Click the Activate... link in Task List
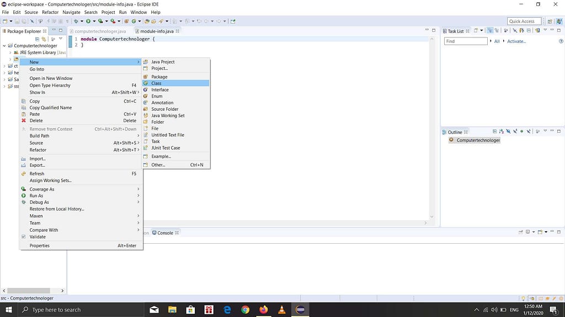The height and width of the screenshot is (317, 565). pyautogui.click(x=516, y=41)
